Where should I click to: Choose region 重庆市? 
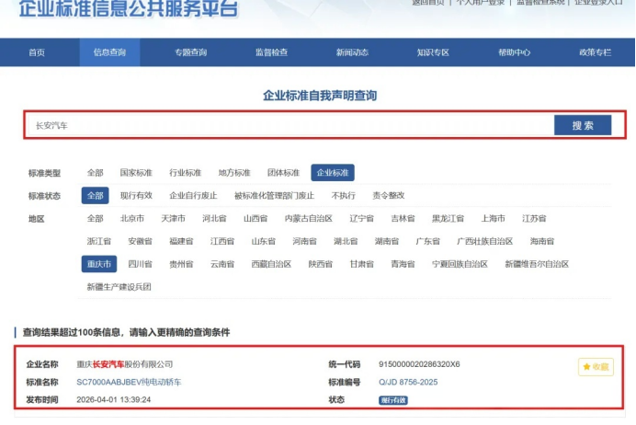point(99,264)
